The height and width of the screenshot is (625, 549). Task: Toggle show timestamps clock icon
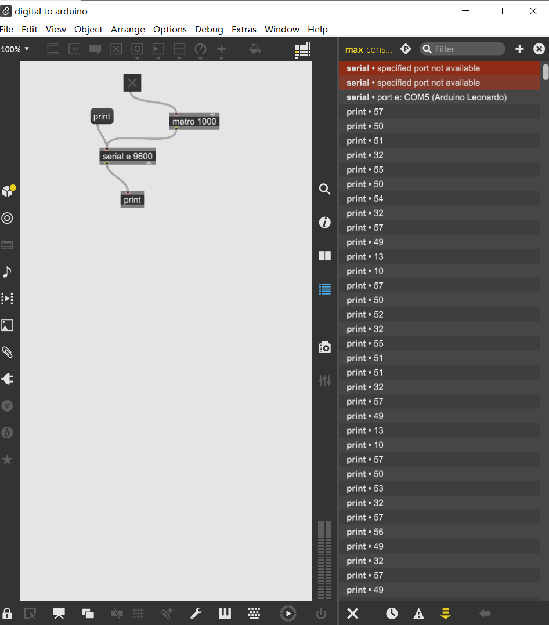(x=392, y=613)
